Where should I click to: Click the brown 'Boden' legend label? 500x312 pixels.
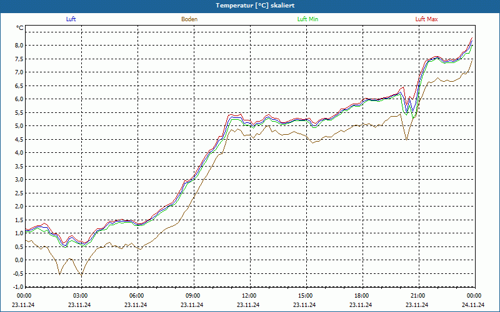pyautogui.click(x=189, y=19)
